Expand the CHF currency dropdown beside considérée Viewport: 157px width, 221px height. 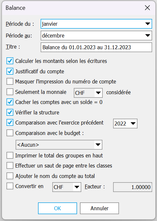tap(88, 93)
